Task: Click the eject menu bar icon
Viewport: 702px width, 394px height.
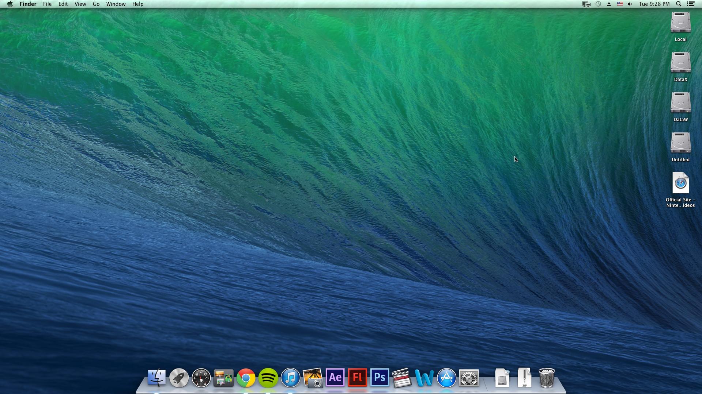Action: point(609,4)
